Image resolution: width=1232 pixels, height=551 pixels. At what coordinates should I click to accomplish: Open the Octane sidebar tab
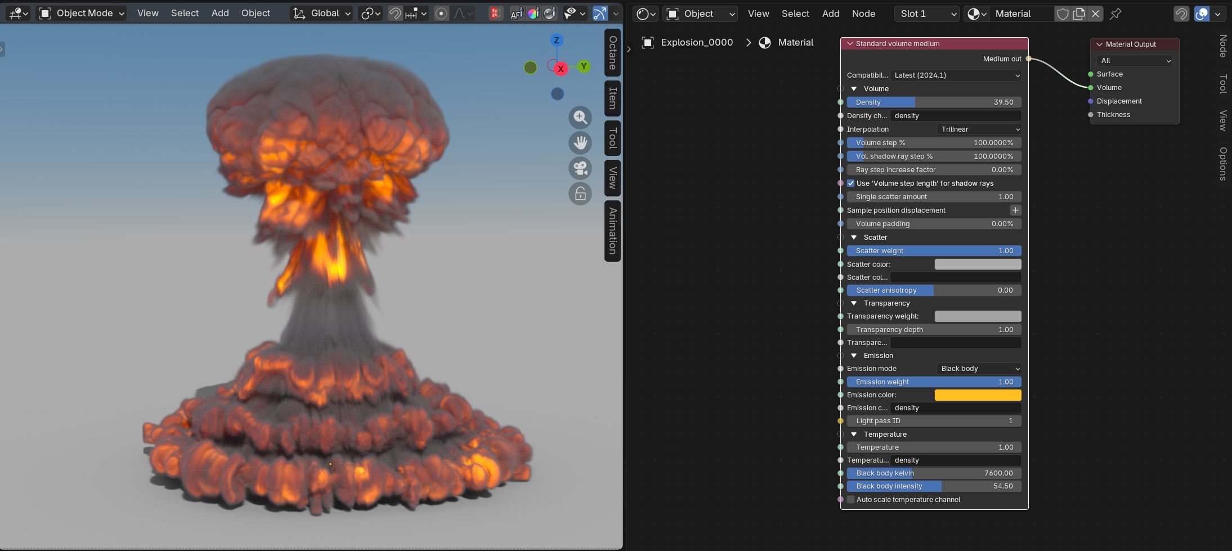pyautogui.click(x=612, y=52)
